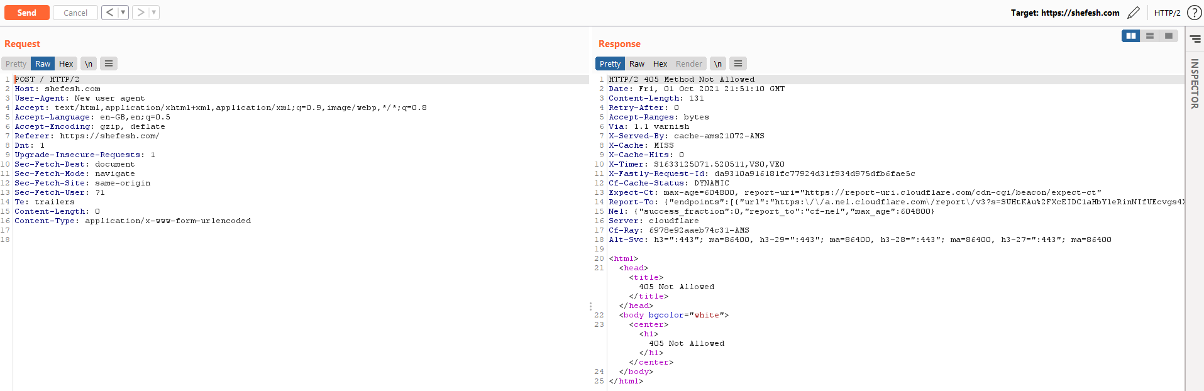Open the forward history dropdown arrow
The width and height of the screenshot is (1204, 391).
pyautogui.click(x=154, y=13)
